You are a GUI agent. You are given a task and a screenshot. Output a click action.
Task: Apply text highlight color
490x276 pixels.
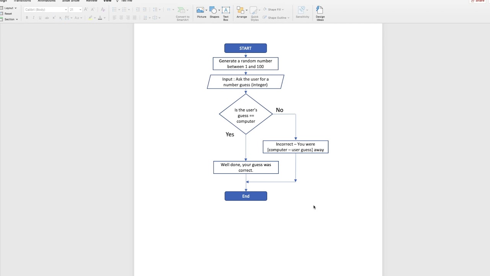(90, 18)
